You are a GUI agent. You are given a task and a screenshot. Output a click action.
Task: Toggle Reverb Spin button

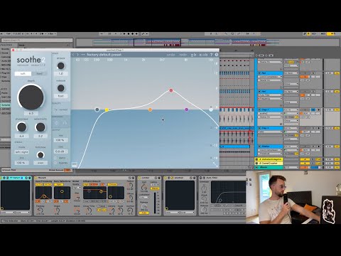click(x=58, y=184)
